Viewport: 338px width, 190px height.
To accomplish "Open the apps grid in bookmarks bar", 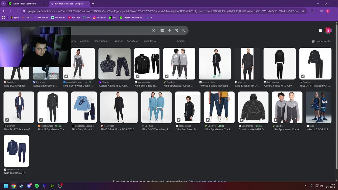I will point(3,18).
